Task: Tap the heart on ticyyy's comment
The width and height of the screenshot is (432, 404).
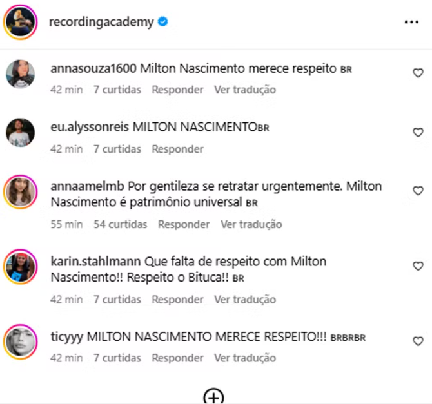Action: click(418, 341)
